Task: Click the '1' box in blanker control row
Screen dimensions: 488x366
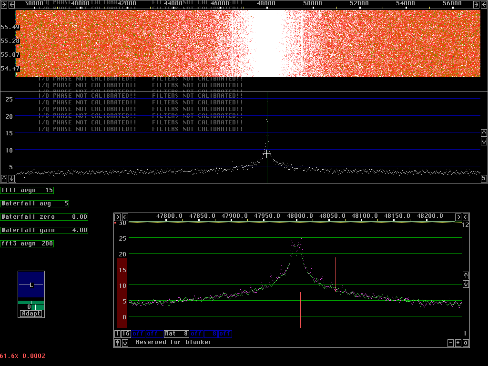Action: click(x=117, y=334)
